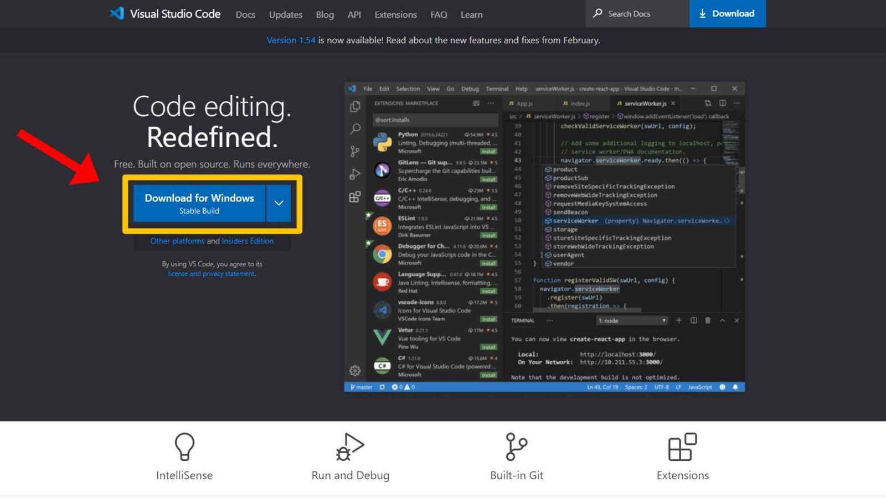This screenshot has height=498, width=886.
Task: Click the new terminal plus icon
Action: (679, 320)
